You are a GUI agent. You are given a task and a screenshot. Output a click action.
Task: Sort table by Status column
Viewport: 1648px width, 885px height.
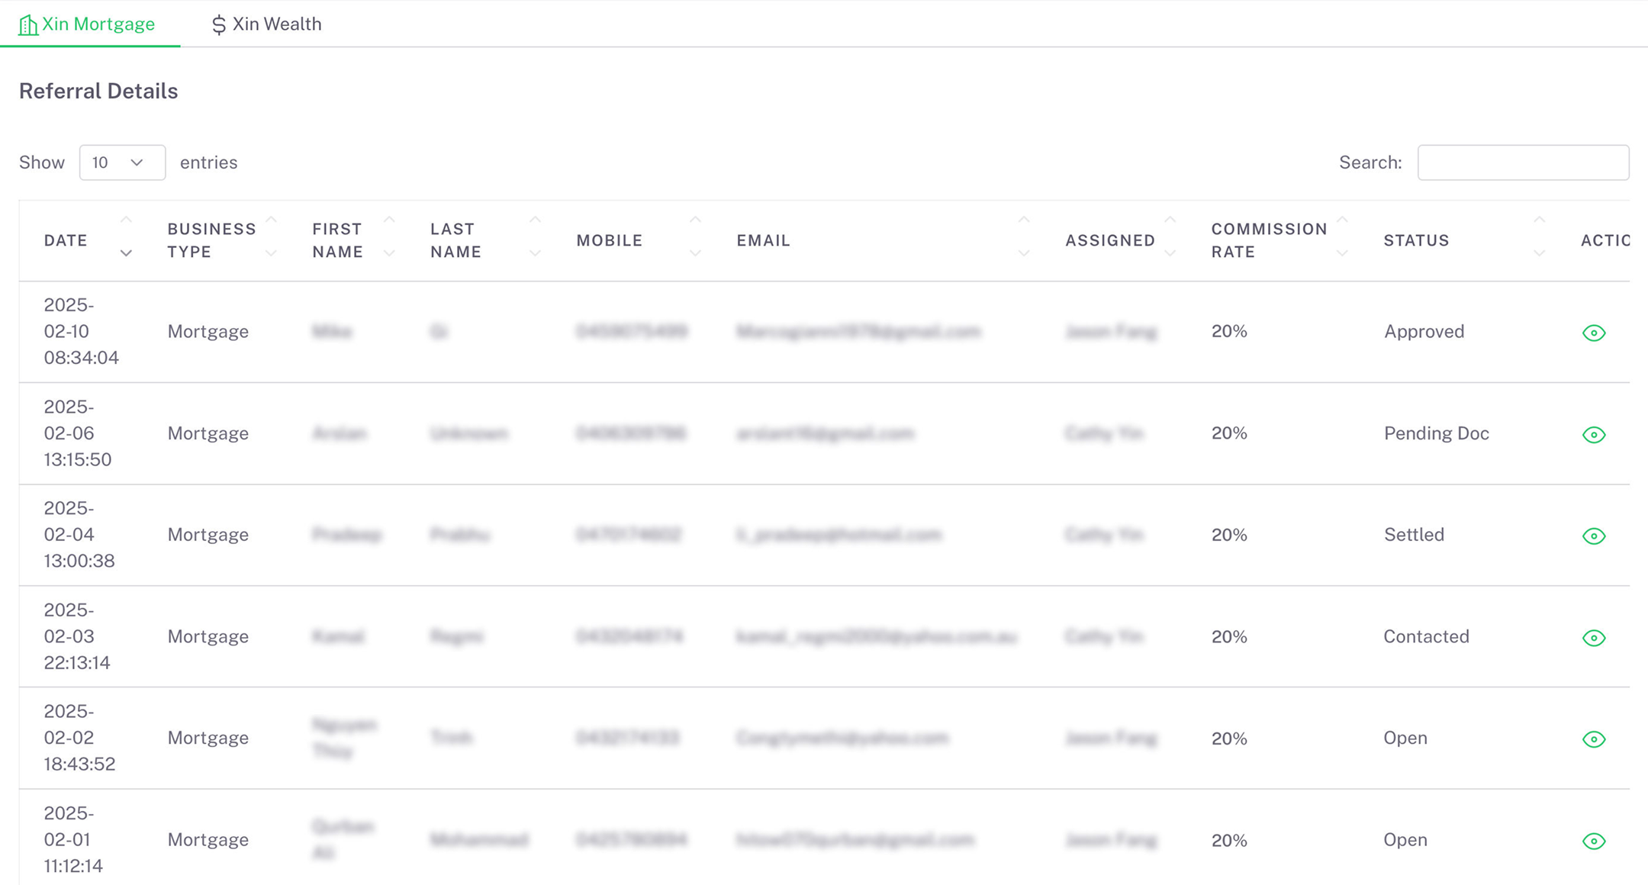click(1416, 240)
